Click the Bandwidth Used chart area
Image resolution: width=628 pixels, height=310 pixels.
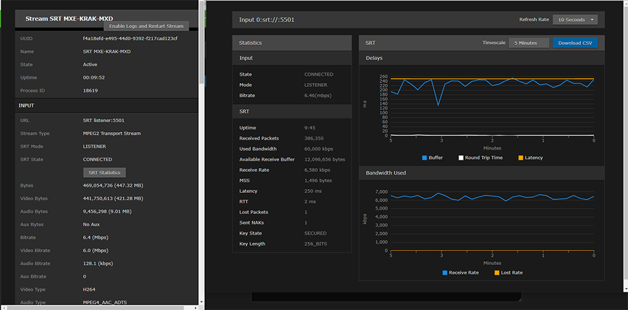492,222
